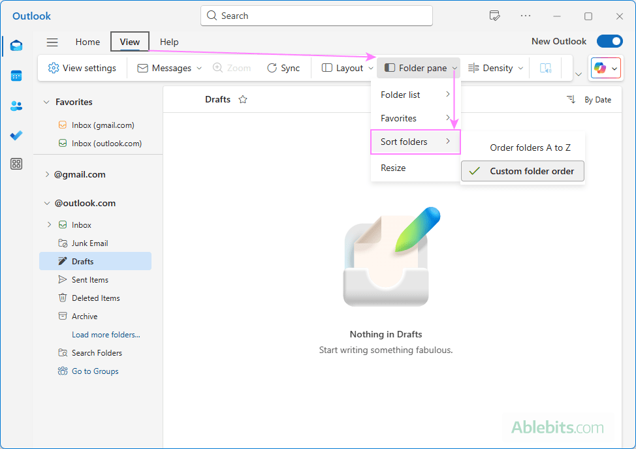The image size is (636, 449).
Task: Open the Deleted Items folder
Action: pyautogui.click(x=95, y=298)
